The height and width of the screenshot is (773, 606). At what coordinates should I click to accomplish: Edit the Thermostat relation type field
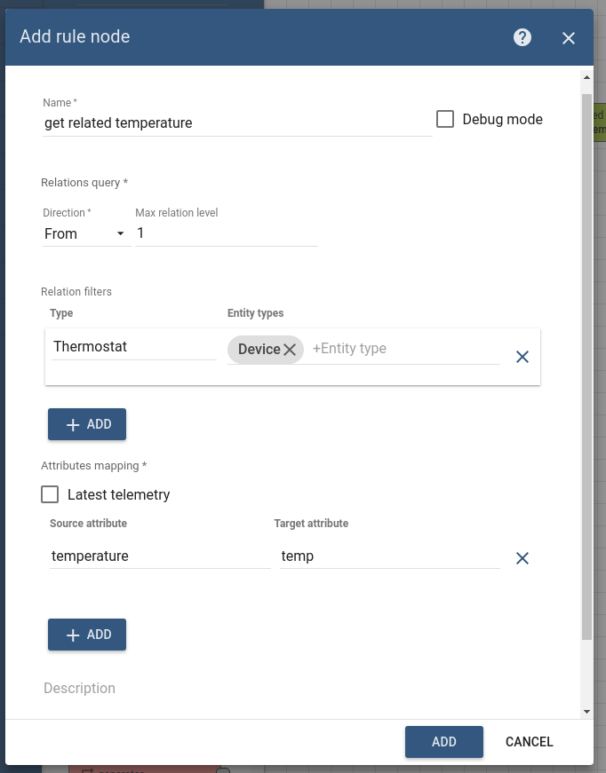[133, 347]
